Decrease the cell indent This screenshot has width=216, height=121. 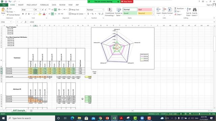(x=59, y=14)
